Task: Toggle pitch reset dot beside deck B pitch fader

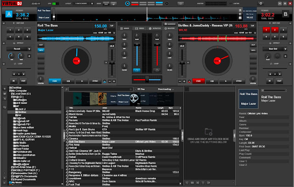Action: (x=188, y=62)
